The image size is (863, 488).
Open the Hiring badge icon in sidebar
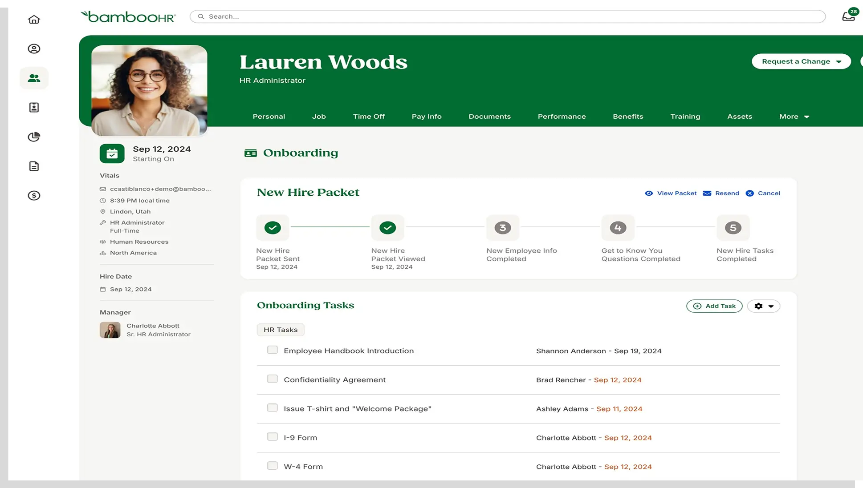coord(34,108)
